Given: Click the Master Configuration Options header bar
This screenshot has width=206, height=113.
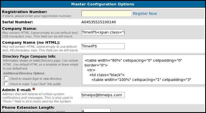Looking at the screenshot, I should point(103,4).
